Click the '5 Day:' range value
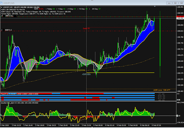This screenshot has height=128, width=184. [72, 9]
